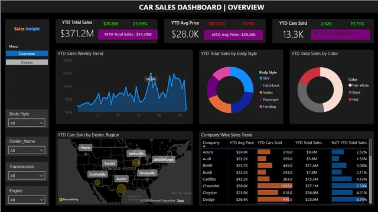Screen dimensions: 378x212
Task: Select Sedan legend marker
Action: coord(261,92)
